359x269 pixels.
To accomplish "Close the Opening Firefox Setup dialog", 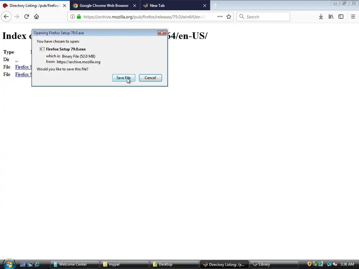I will tap(162, 33).
